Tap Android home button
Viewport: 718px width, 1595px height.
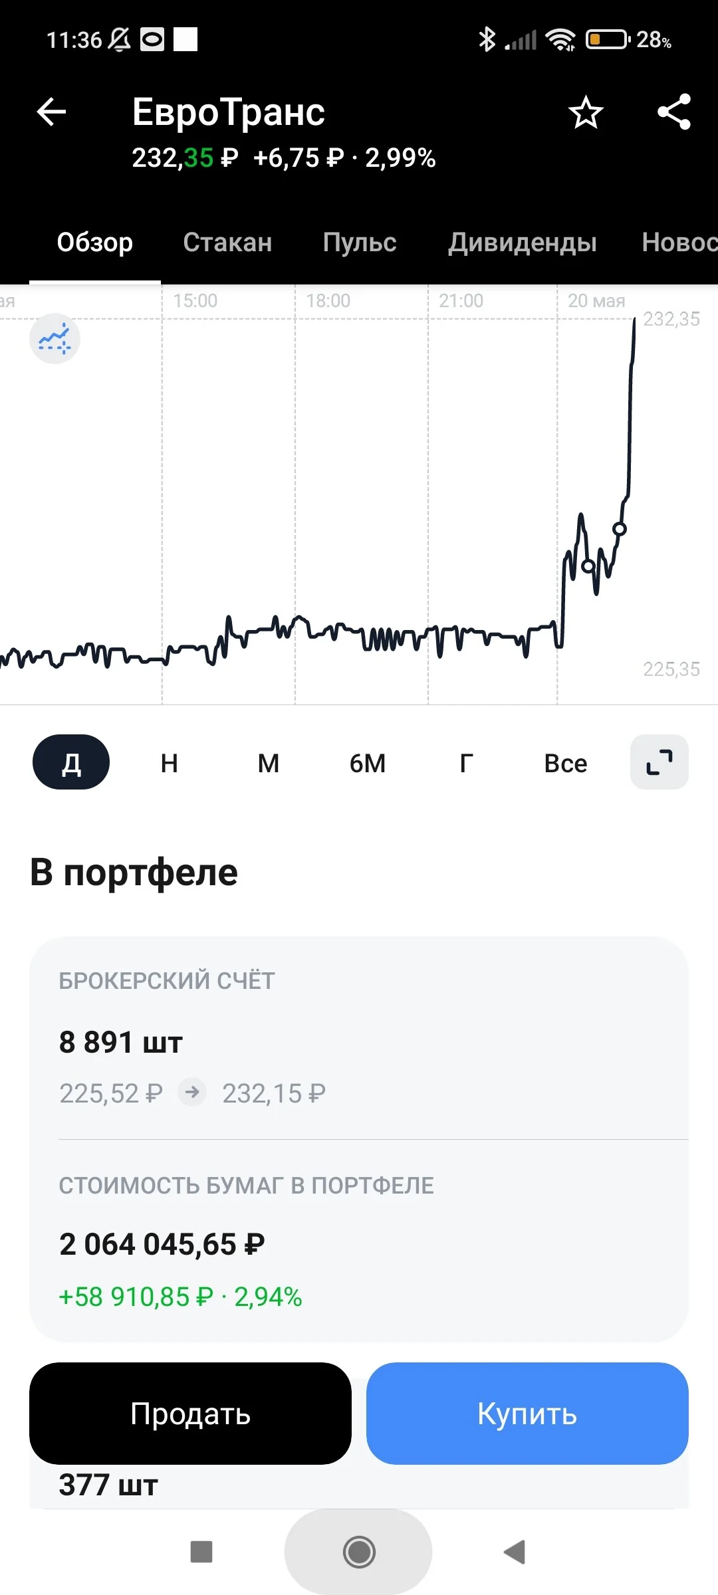[x=359, y=1552]
